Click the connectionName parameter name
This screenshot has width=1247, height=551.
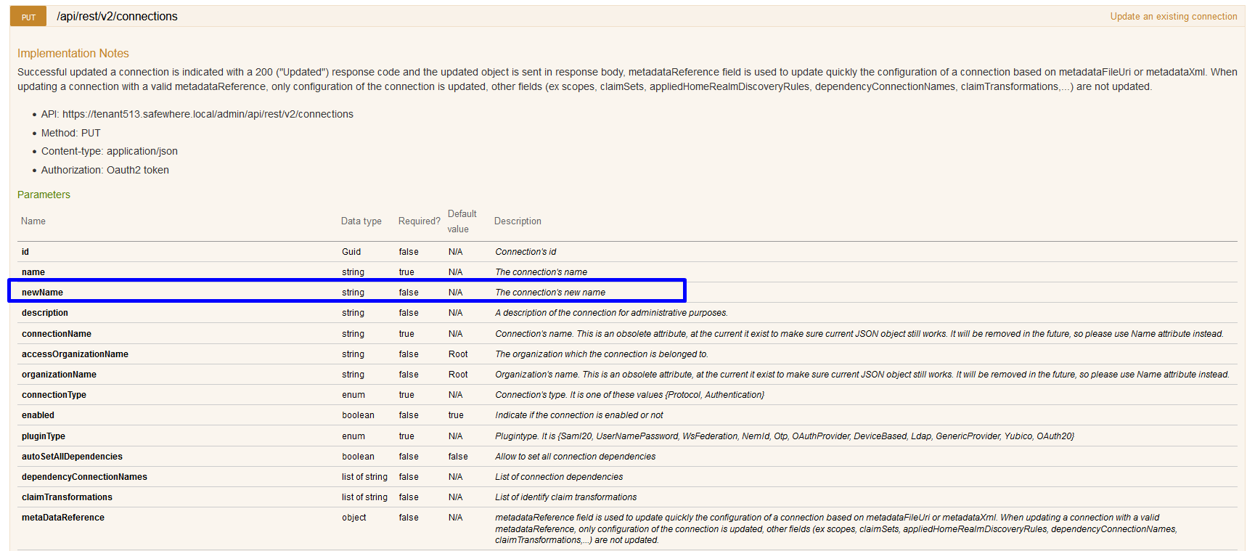pos(57,334)
